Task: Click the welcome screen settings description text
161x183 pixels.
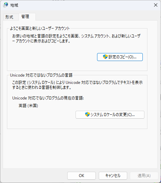Action: pos(77,38)
